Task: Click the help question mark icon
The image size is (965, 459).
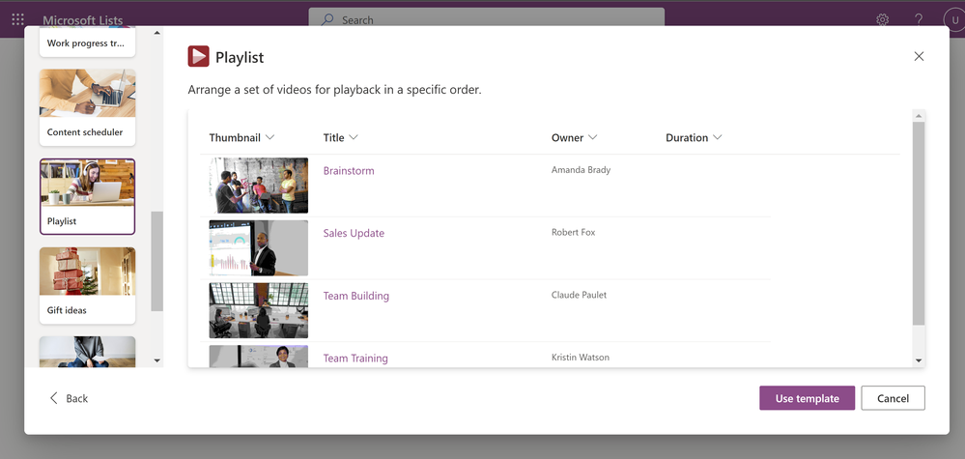Action: coord(919,19)
